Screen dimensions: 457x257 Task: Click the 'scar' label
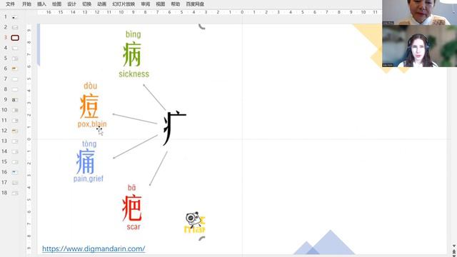[x=134, y=227]
